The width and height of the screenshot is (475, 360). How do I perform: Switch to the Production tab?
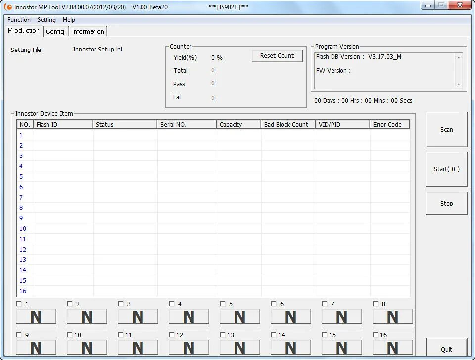(x=24, y=31)
